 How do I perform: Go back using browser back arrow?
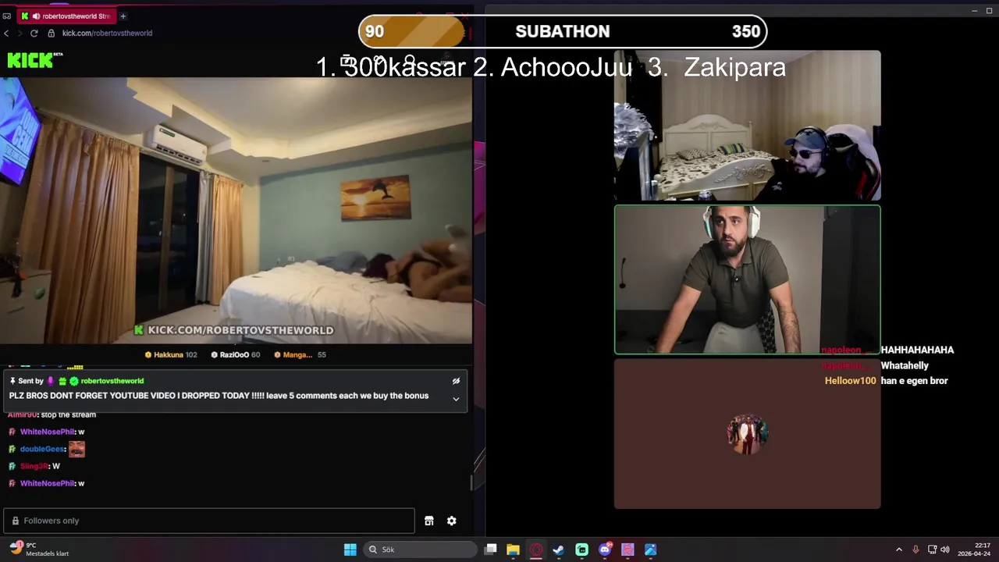[x=6, y=33]
